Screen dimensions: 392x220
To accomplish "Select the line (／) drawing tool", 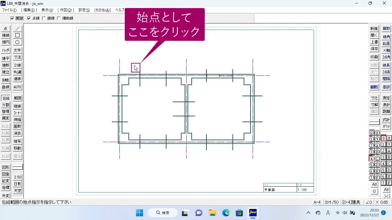I will coord(17,29).
